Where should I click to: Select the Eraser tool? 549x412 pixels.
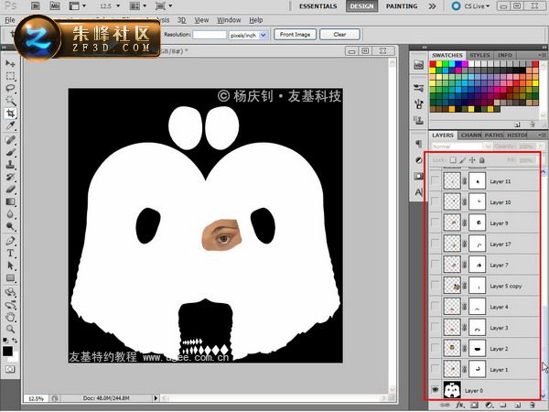pyautogui.click(x=10, y=190)
